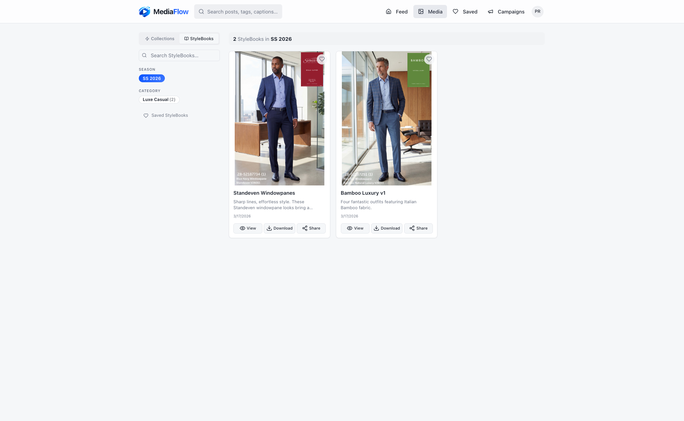
Task: Focus the posts, tags, captions search field
Action: [238, 12]
